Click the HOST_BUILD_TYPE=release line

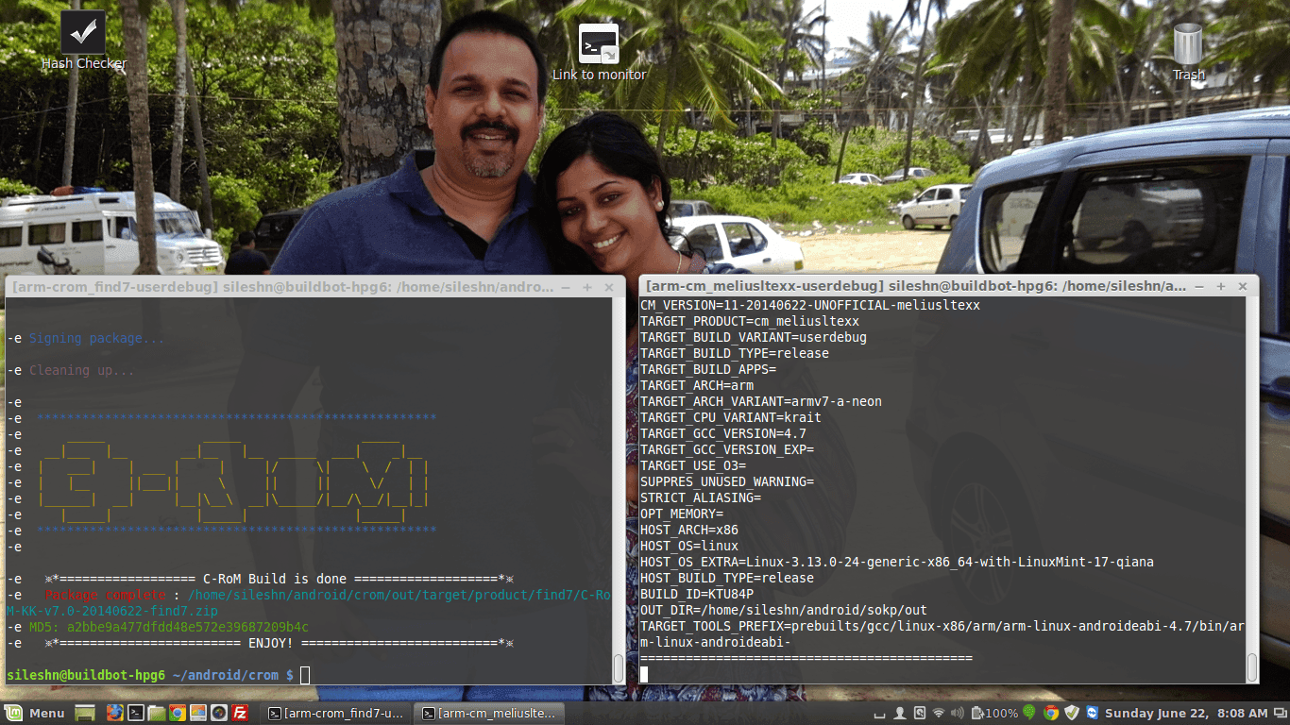click(x=727, y=578)
